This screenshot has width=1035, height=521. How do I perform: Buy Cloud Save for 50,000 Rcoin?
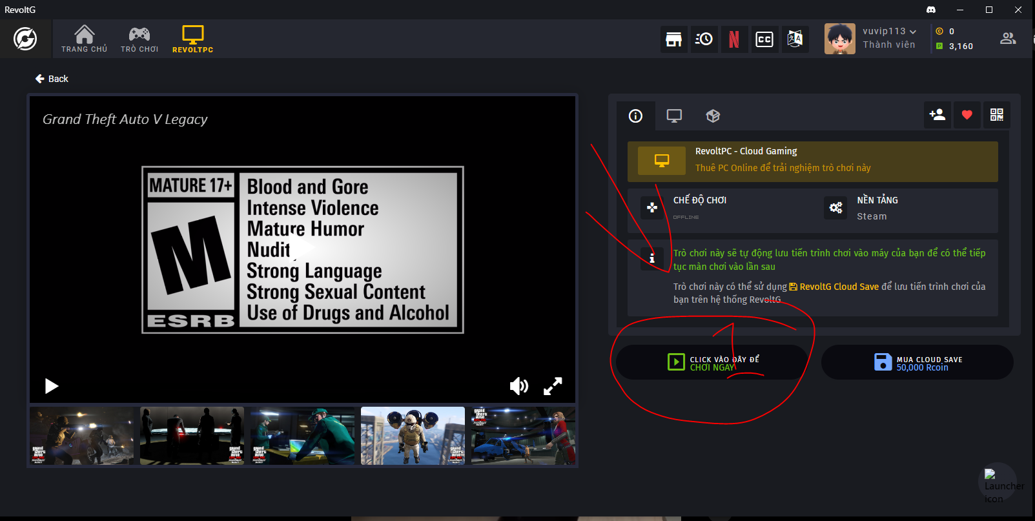point(917,362)
